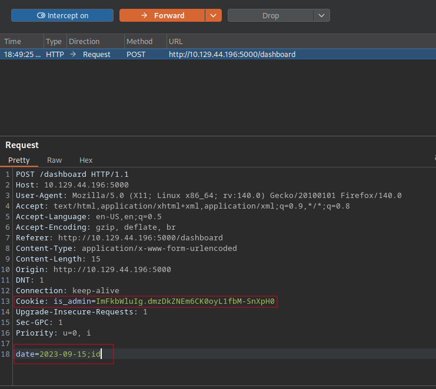Image resolution: width=436 pixels, height=389 pixels.
Task: Sort by the Method column header
Action: click(x=145, y=41)
